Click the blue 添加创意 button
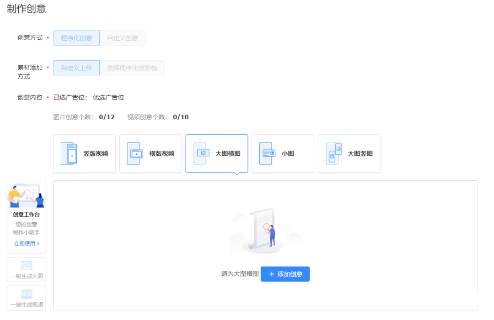The image size is (494, 320). click(x=285, y=274)
